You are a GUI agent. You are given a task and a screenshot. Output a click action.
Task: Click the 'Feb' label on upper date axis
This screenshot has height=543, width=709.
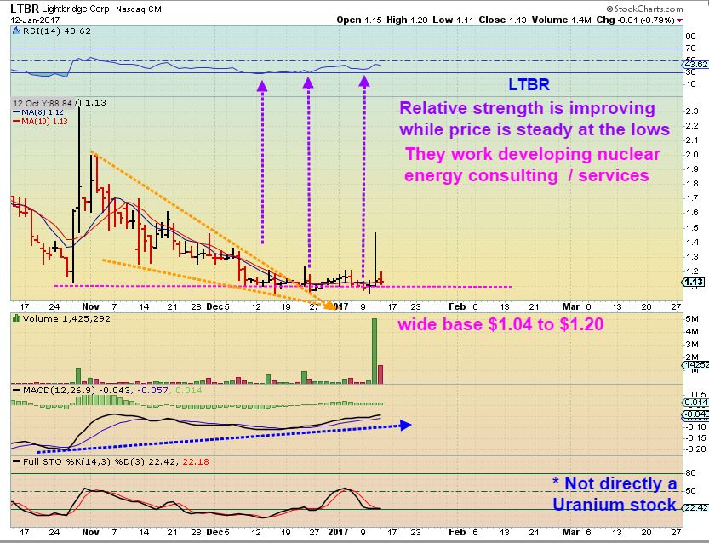click(x=457, y=306)
